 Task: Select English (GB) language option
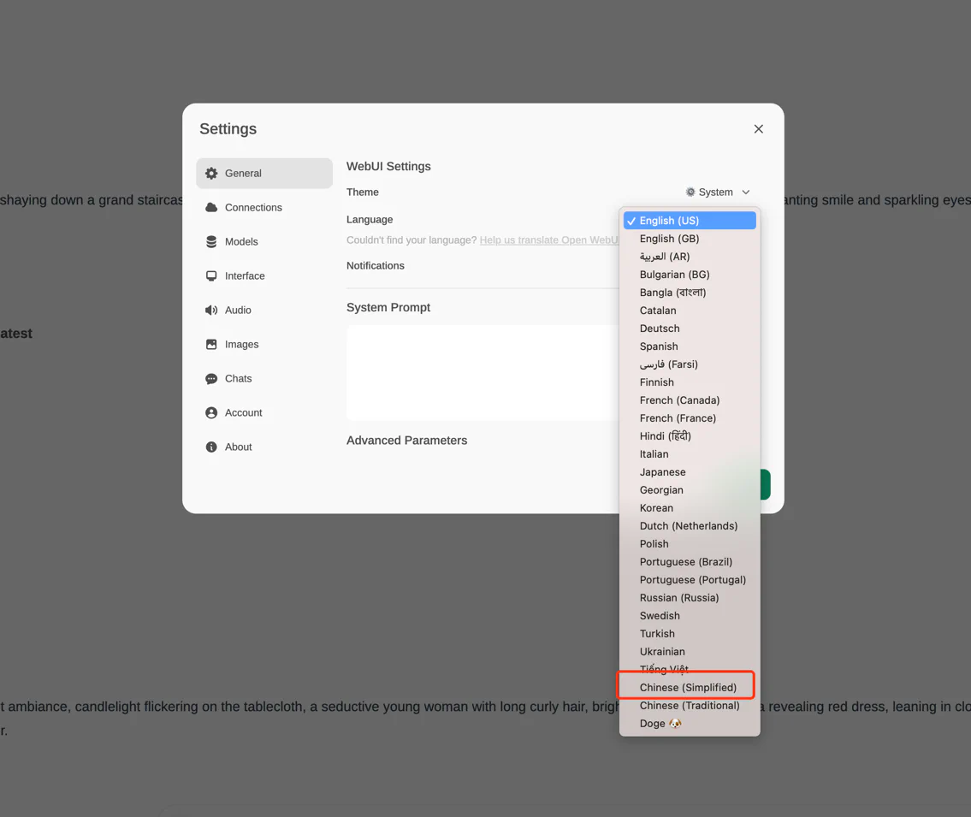point(669,239)
